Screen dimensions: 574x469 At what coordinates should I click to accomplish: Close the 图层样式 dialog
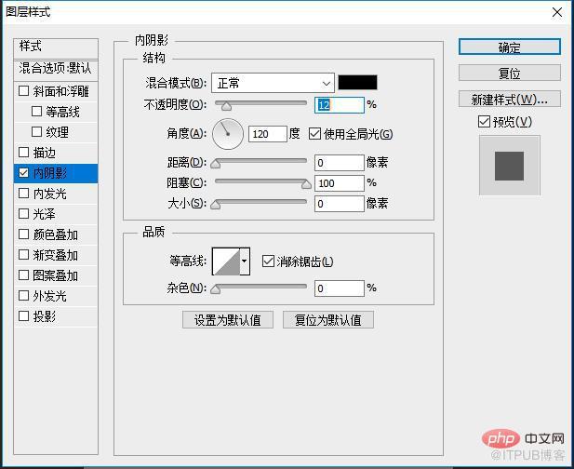(x=557, y=12)
